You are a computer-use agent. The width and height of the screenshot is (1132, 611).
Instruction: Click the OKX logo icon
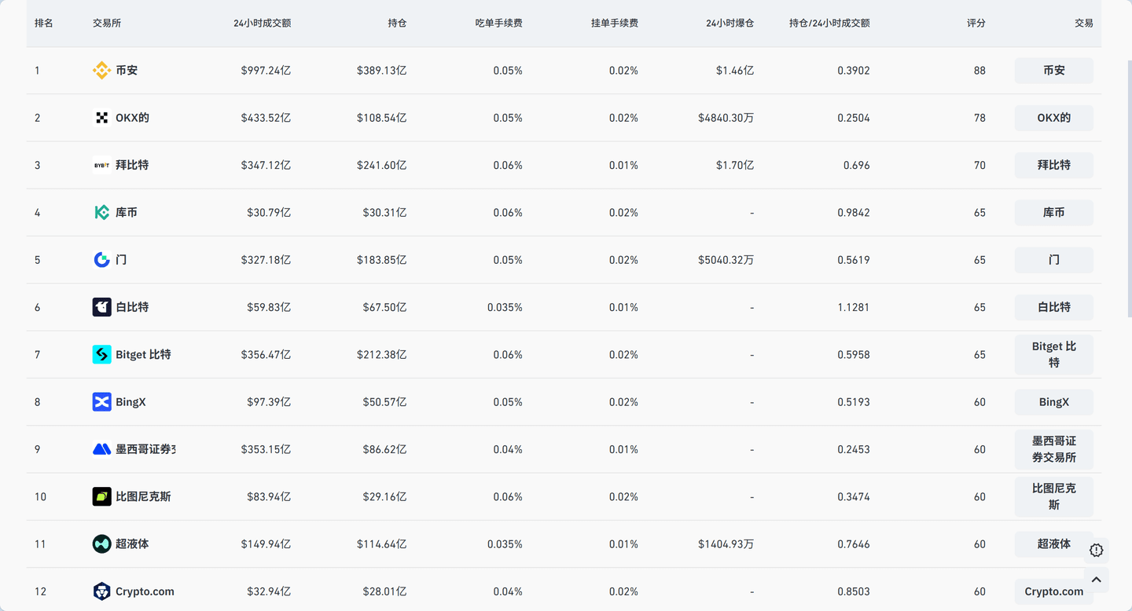point(101,118)
